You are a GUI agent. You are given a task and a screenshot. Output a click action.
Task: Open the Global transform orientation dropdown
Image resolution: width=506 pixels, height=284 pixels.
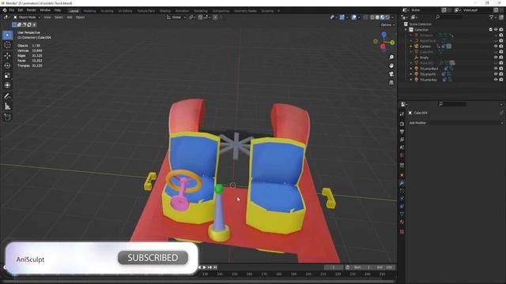click(x=176, y=17)
